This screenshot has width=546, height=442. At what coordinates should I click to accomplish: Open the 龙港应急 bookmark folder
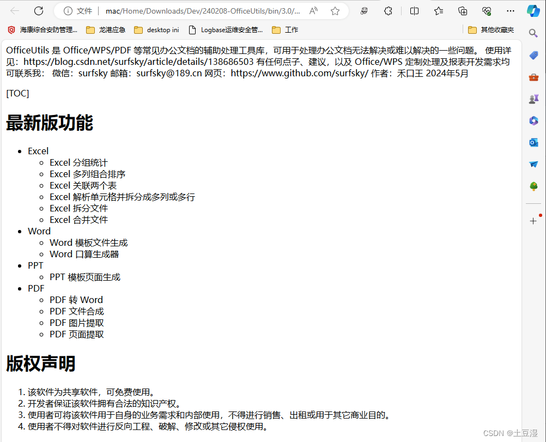pyautogui.click(x=106, y=30)
